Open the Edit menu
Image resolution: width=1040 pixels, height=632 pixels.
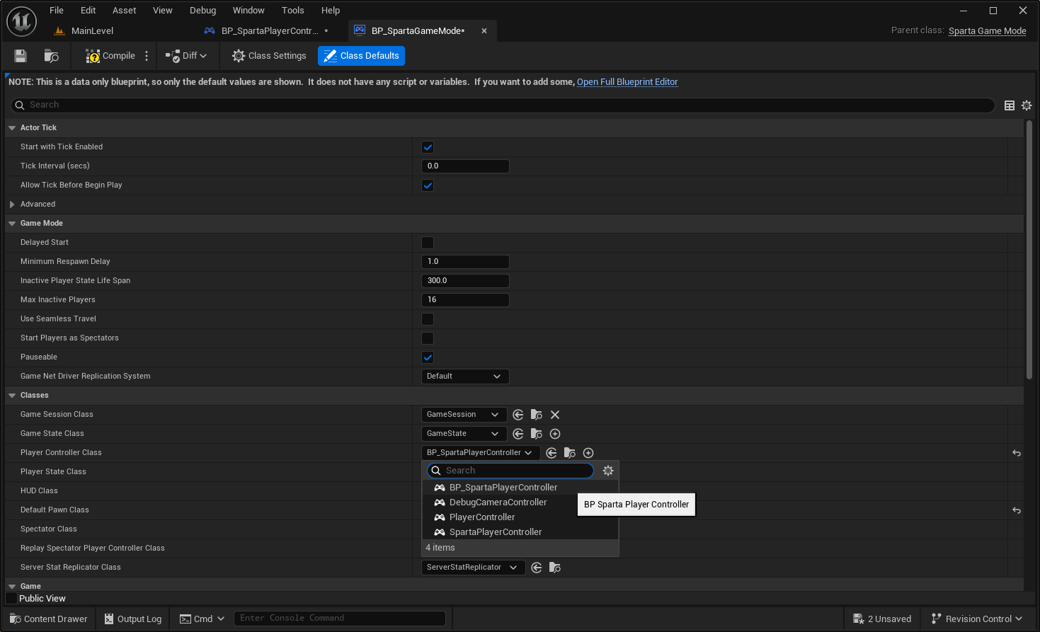pos(88,11)
